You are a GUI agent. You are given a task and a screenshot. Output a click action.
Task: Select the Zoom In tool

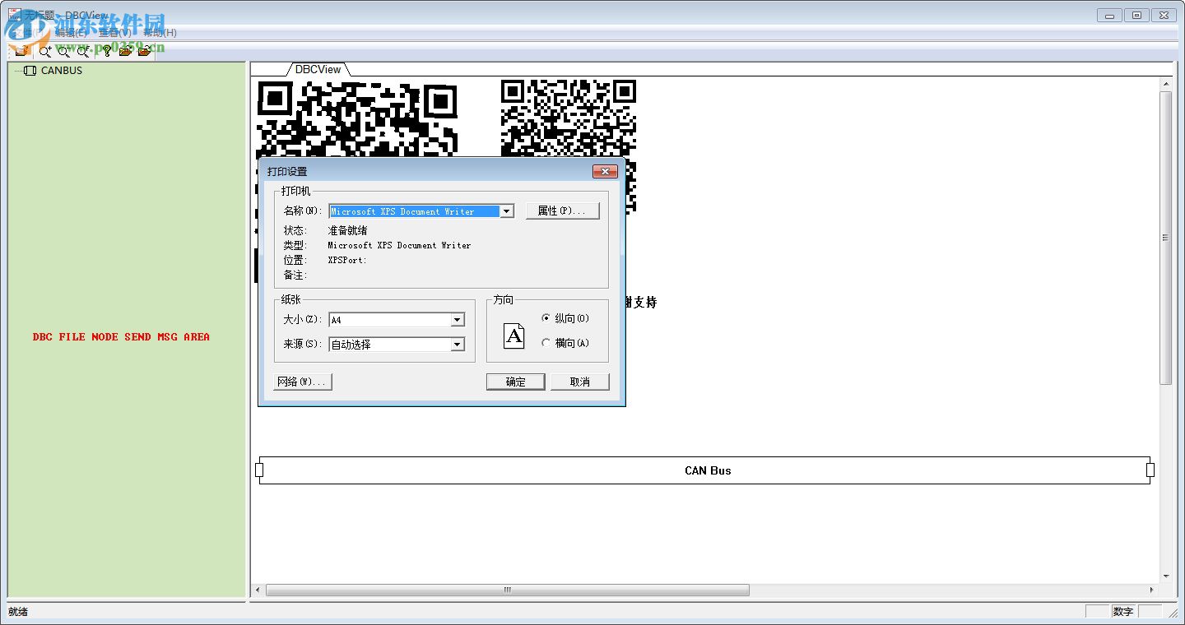click(45, 51)
